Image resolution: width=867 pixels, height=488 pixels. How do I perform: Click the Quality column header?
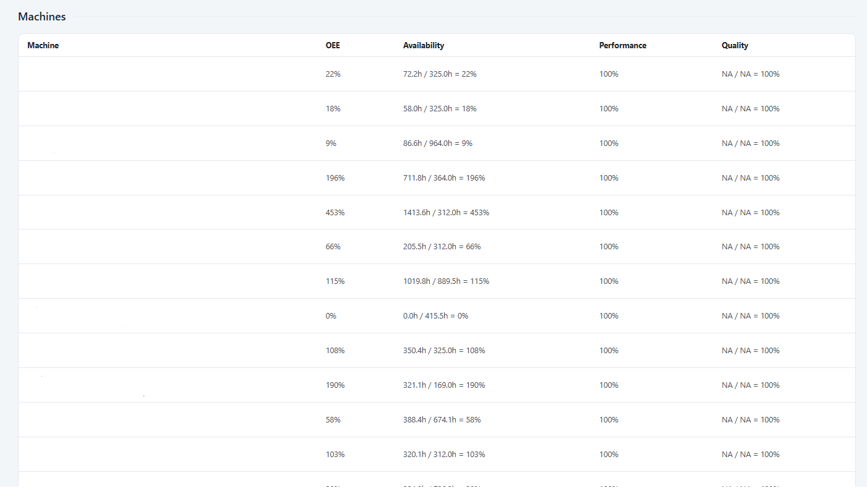tap(734, 46)
